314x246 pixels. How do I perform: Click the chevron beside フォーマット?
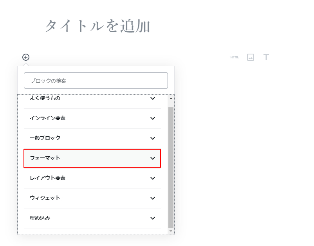coord(153,158)
